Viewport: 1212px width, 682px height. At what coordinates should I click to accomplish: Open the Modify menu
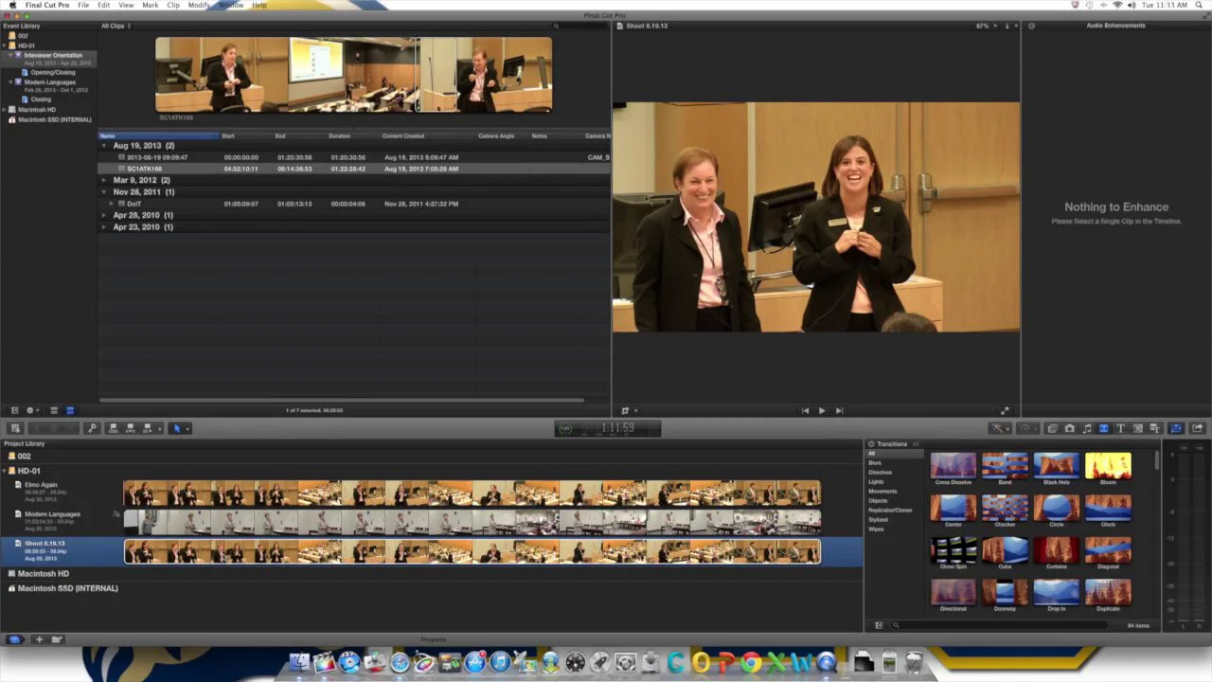click(x=199, y=5)
